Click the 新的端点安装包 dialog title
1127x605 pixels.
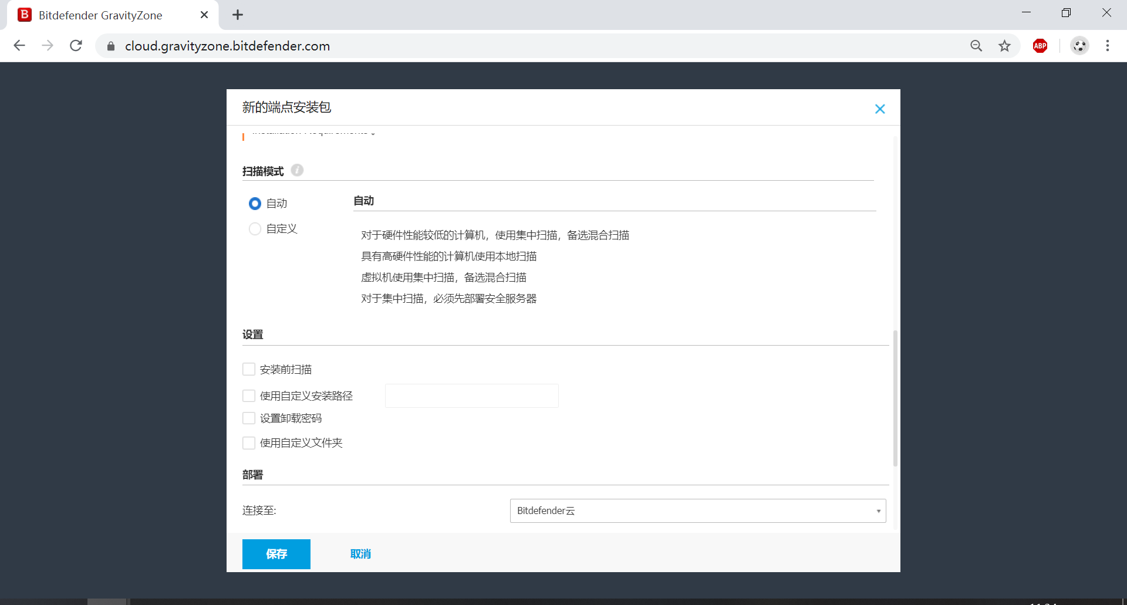287,107
